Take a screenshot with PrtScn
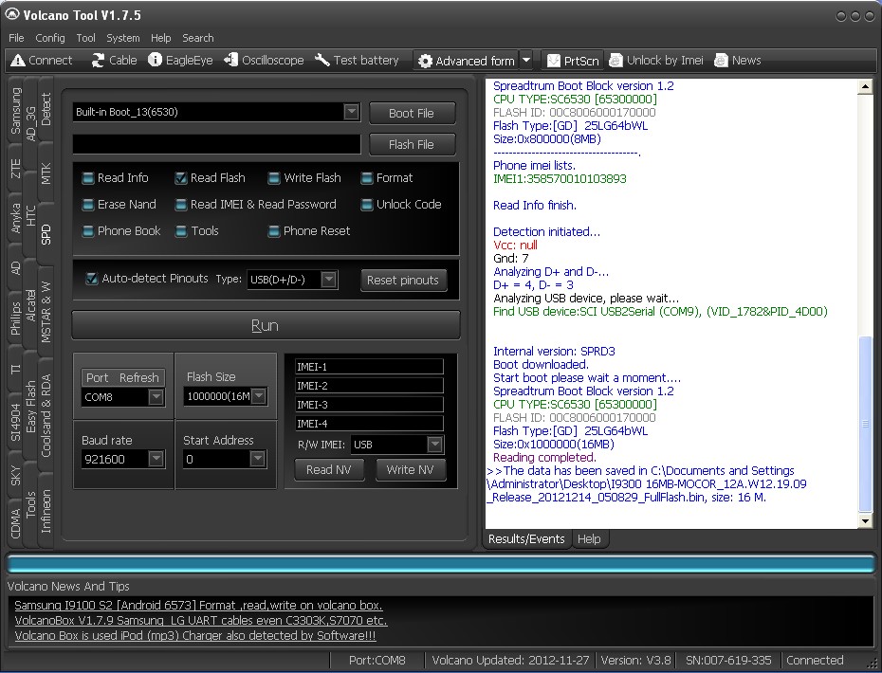Viewport: 882px width, 673px height. pos(573,61)
